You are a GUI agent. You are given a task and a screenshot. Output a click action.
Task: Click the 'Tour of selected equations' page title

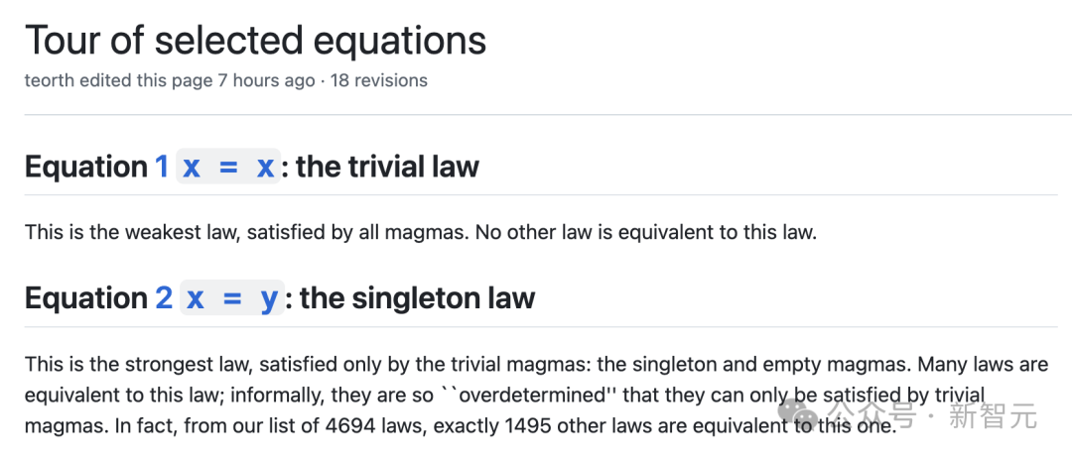[x=255, y=41]
